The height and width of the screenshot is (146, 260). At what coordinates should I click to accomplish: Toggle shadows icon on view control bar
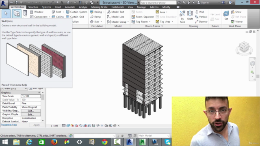click(77, 126)
